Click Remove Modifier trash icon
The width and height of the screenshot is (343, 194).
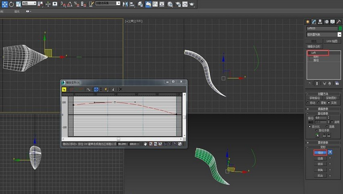330,83
